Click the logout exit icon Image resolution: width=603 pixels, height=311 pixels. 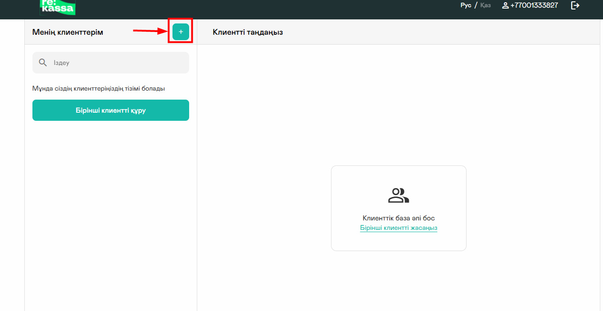click(x=575, y=5)
